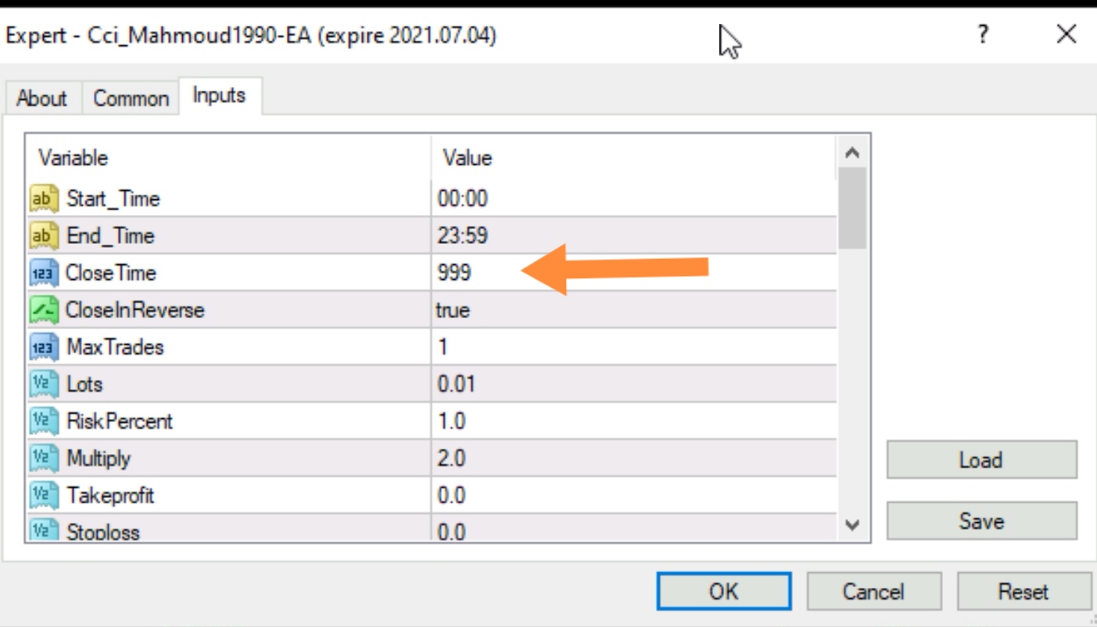Click the CloseInReverse boolean type icon

point(44,310)
